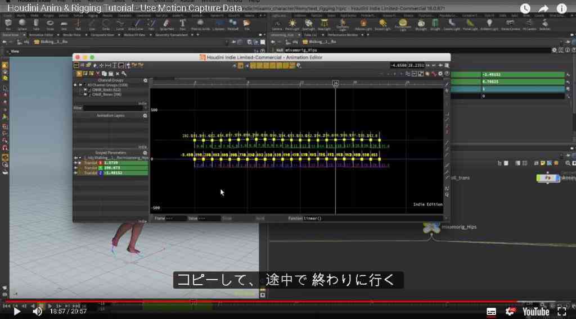Click Walking_1_fbx path in left pane
The height and width of the screenshot is (319, 576).
(51, 42)
